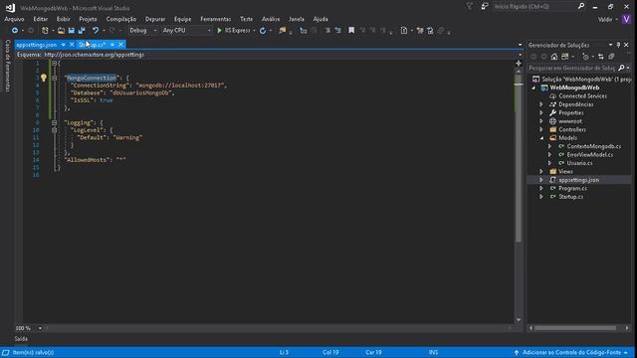Open the Solution Explorer window options dropdown
Screen dimensions: 637x358
coord(610,45)
